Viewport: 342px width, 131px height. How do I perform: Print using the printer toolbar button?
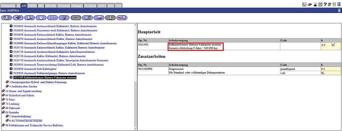(99, 18)
